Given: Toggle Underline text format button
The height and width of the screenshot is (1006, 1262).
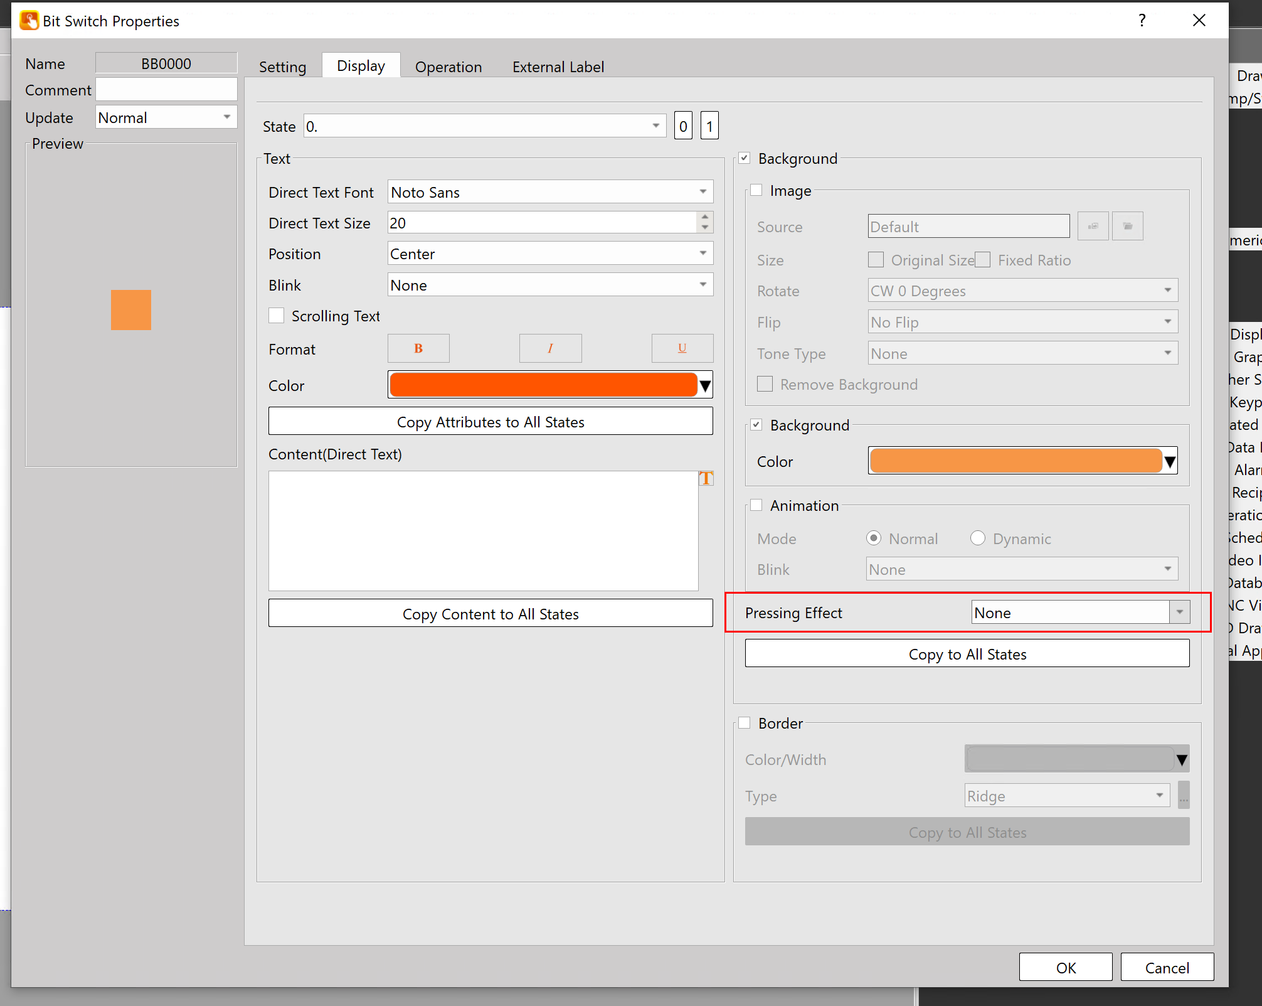Looking at the screenshot, I should pyautogui.click(x=682, y=348).
